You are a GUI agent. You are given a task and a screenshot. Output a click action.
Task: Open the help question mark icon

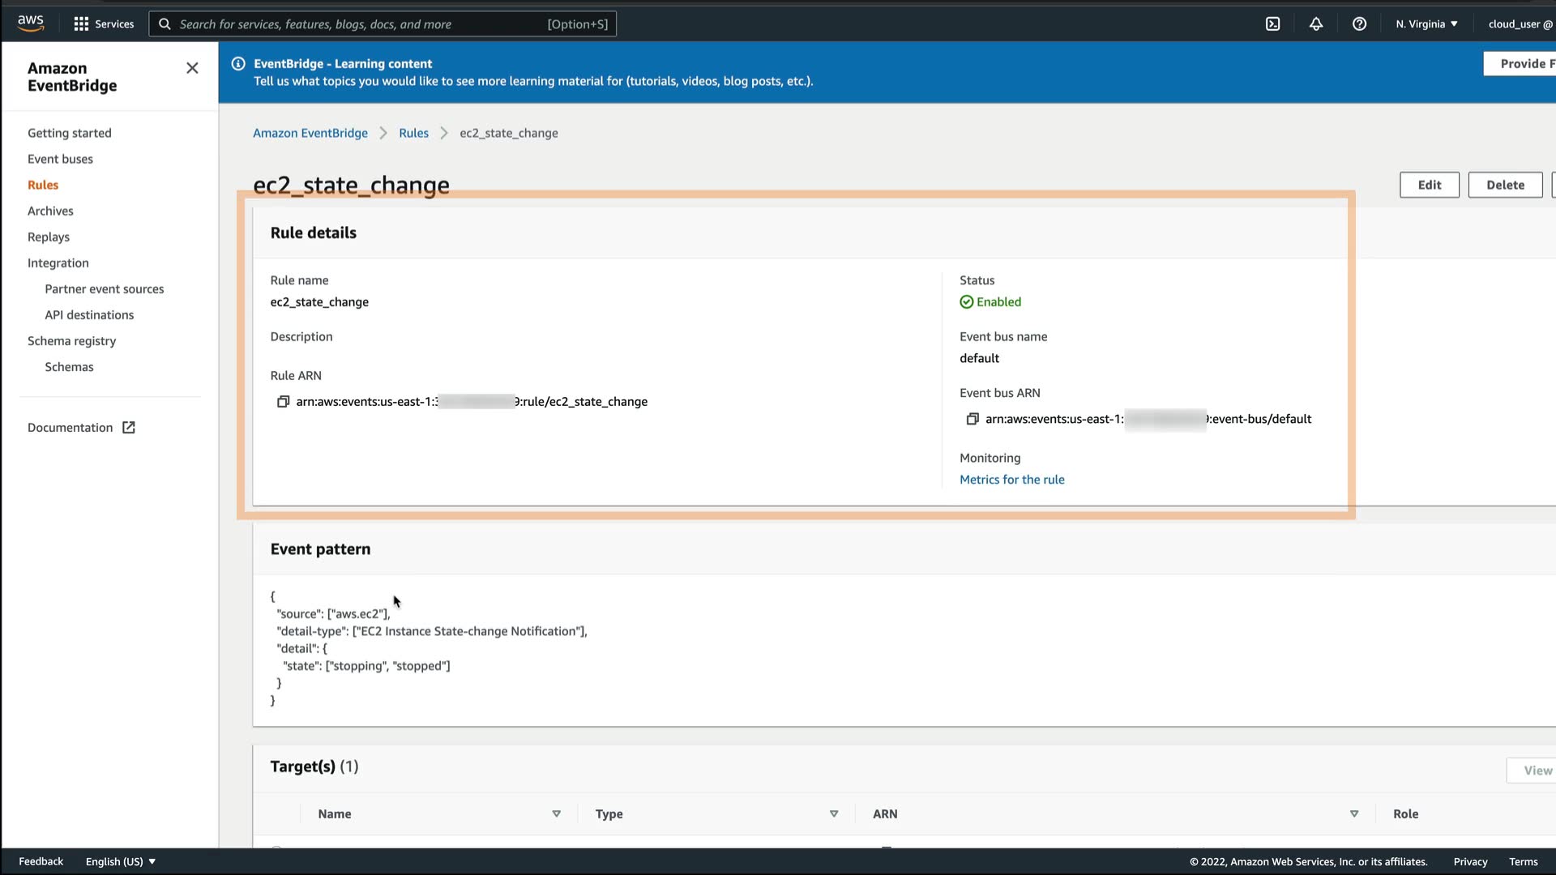1359,24
